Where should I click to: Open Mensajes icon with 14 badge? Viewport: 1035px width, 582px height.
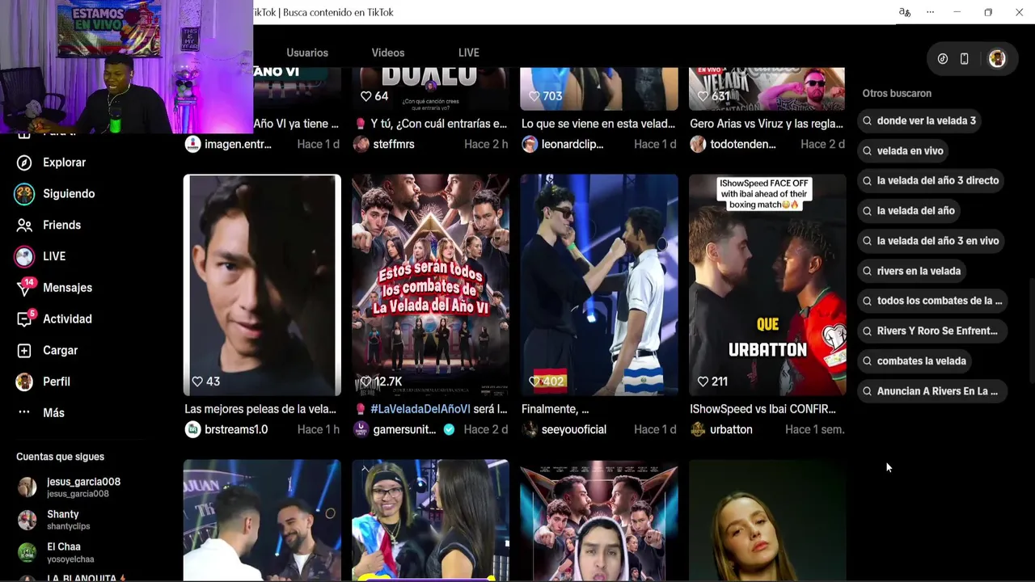25,288
